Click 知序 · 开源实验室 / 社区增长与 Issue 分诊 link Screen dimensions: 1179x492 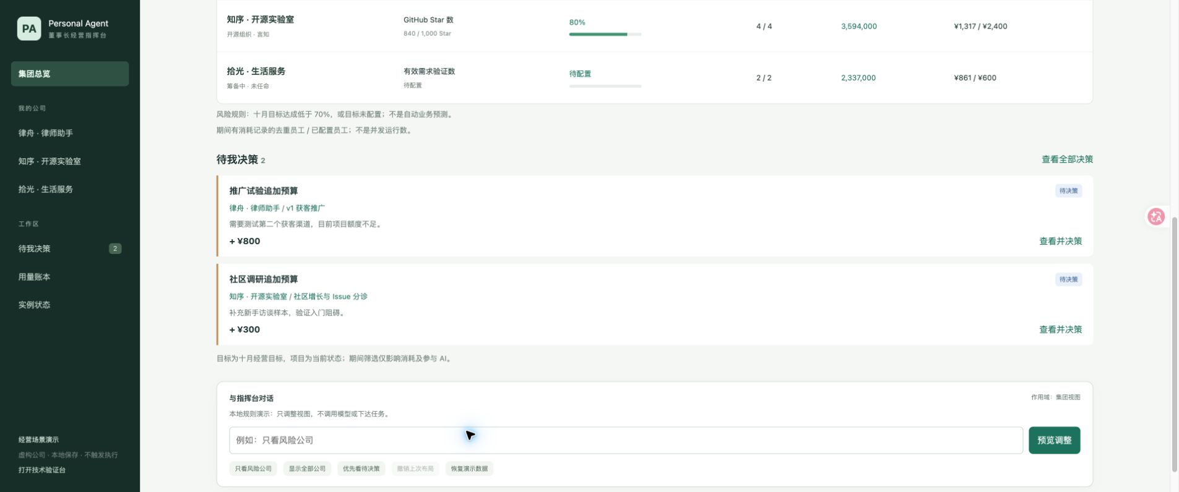[298, 297]
